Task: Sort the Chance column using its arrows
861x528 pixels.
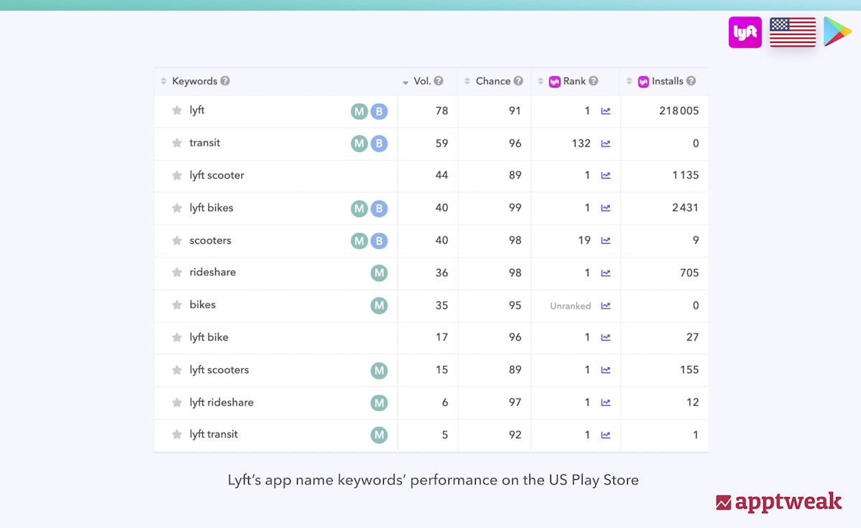Action: pos(466,81)
